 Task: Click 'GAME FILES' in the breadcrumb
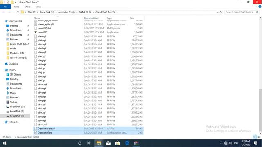tap(85, 12)
